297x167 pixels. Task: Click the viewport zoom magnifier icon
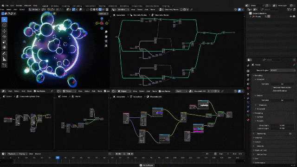click(106, 32)
